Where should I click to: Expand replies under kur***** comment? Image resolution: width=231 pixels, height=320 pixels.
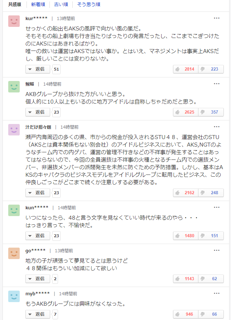38,69
